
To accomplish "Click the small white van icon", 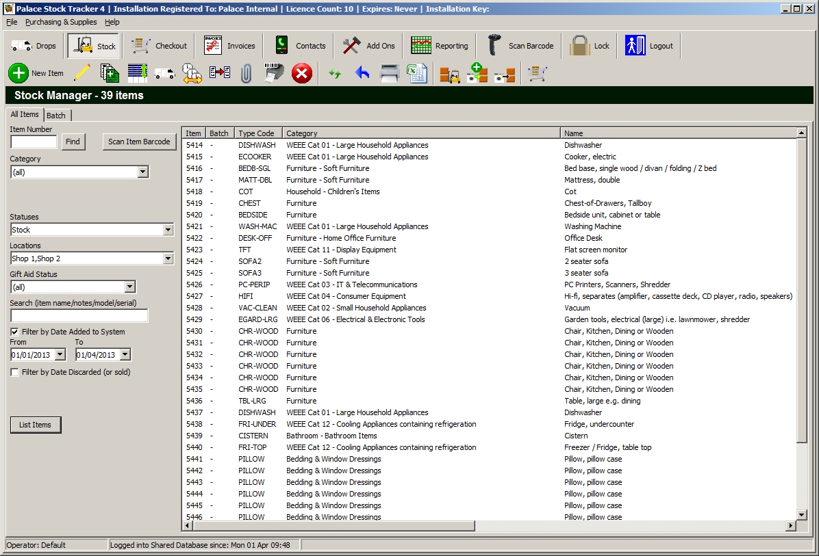I will (165, 73).
